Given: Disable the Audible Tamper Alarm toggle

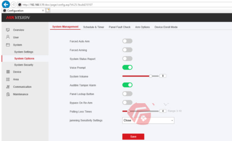Looking at the screenshot, I should (x=127, y=85).
